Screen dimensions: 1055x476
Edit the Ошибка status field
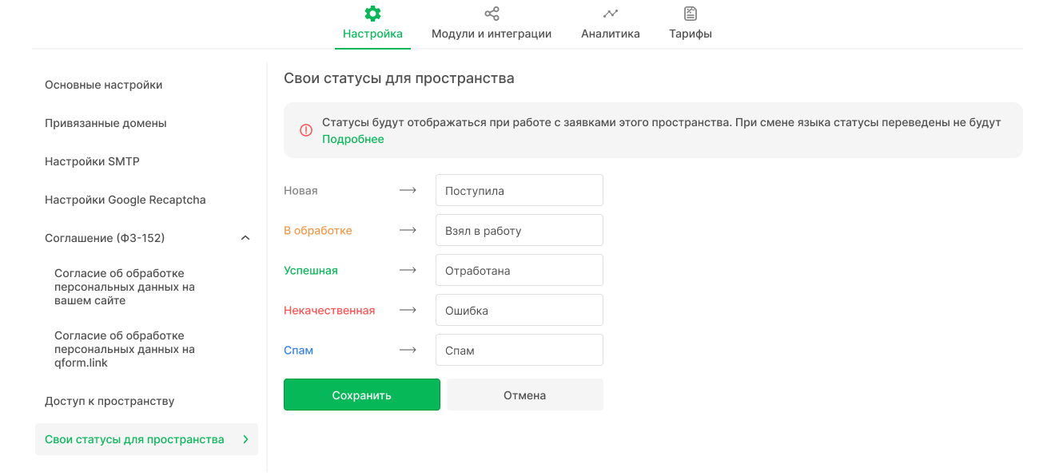[x=520, y=310]
